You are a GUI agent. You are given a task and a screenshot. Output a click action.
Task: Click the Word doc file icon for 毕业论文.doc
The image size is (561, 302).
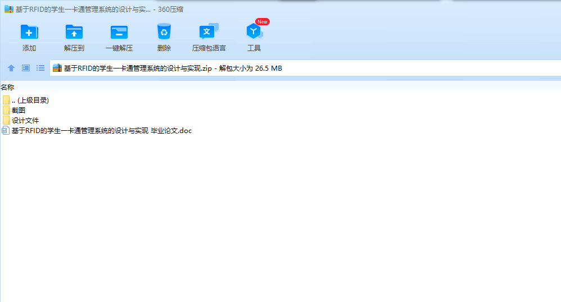[6, 130]
